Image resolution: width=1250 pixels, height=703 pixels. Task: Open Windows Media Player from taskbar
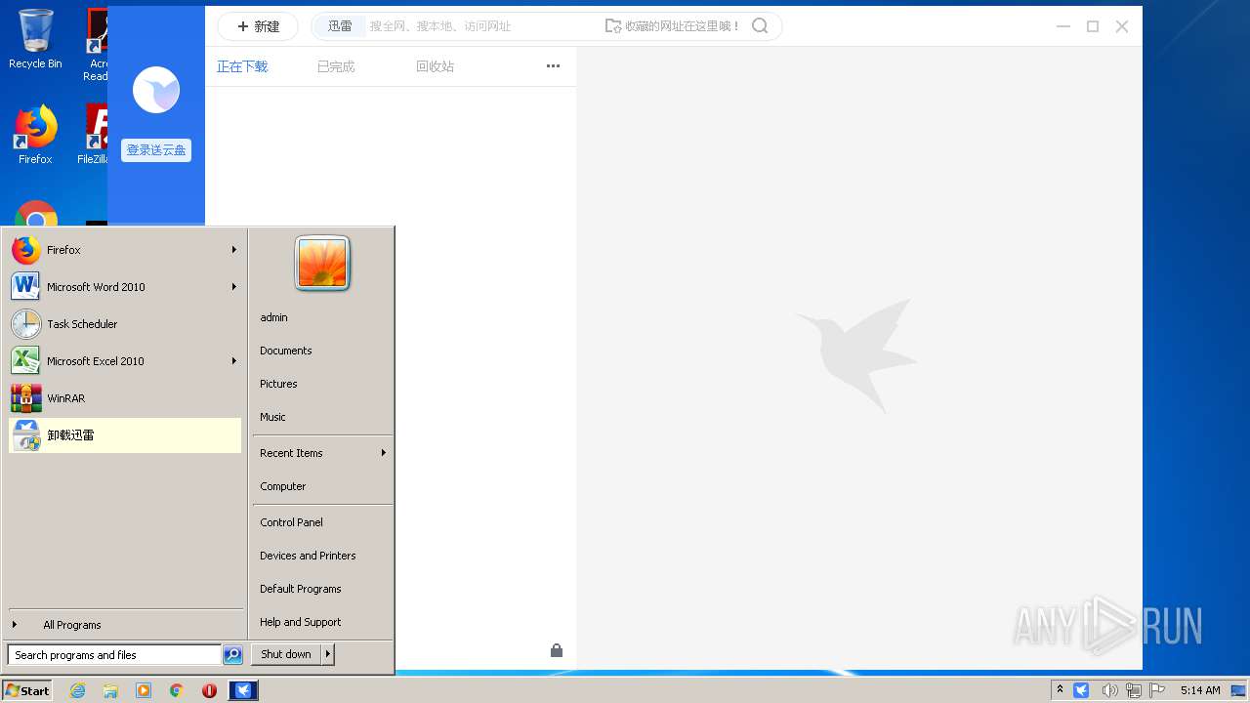[144, 690]
